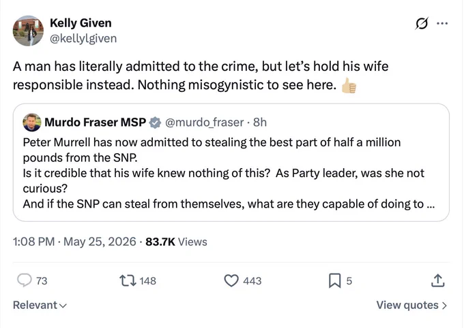This screenshot has width=464, height=328.
Task: Share the tweet using upload arrow icon
Action: 437,280
